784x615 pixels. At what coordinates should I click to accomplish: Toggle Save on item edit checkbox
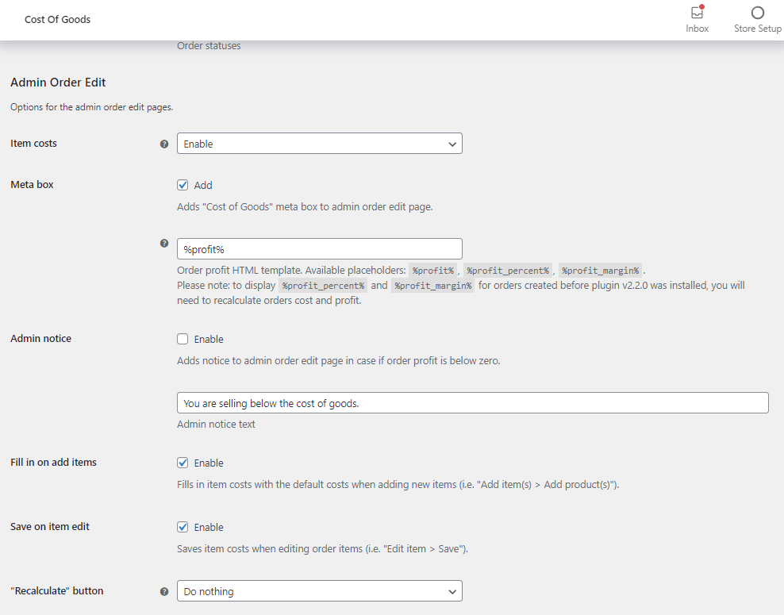point(183,527)
